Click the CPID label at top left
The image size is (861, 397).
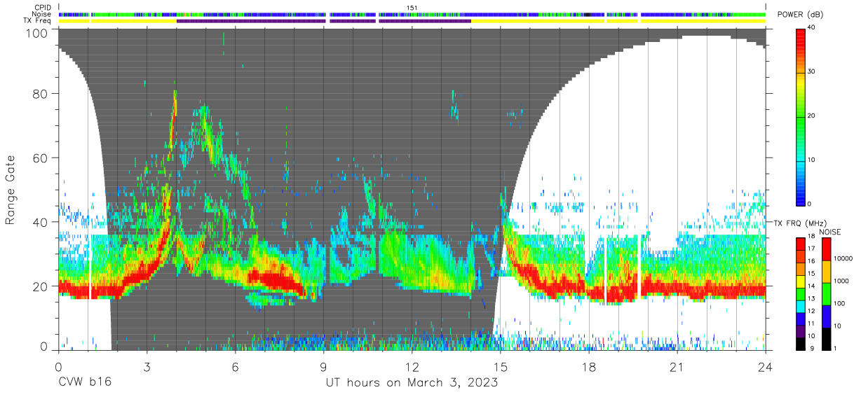tap(43, 8)
